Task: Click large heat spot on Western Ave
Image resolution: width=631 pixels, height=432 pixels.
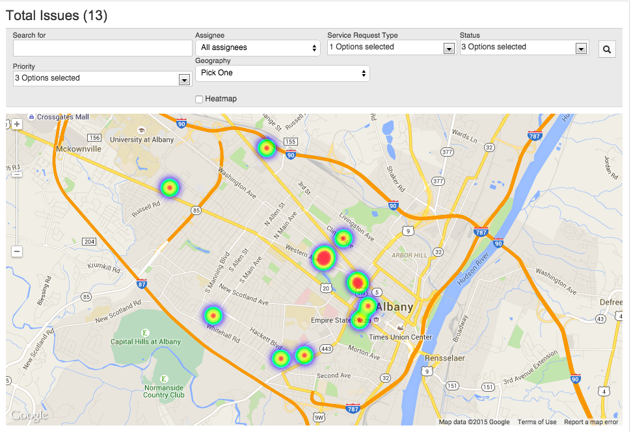Action: point(325,258)
